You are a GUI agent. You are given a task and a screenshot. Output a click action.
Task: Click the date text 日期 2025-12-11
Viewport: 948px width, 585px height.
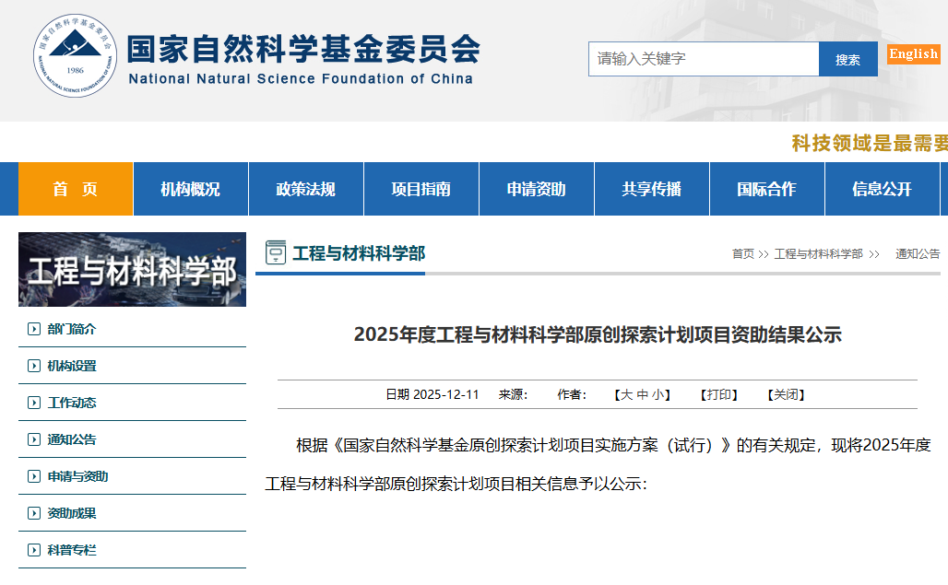coord(433,395)
